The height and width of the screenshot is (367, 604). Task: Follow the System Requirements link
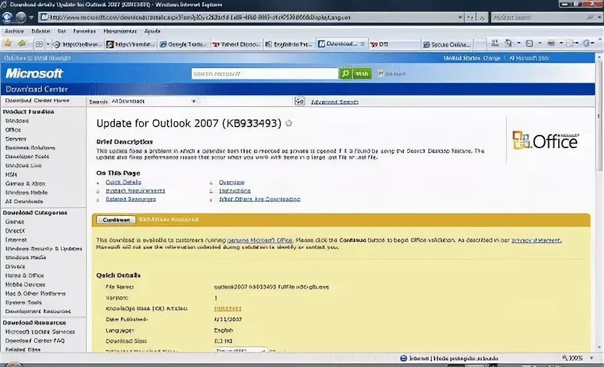pyautogui.click(x=135, y=191)
